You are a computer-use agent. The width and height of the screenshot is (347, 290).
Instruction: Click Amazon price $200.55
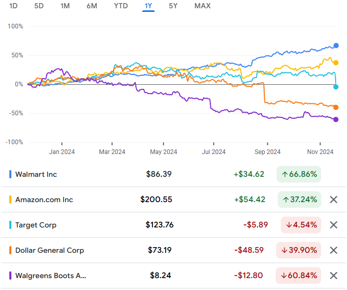[x=156, y=200]
